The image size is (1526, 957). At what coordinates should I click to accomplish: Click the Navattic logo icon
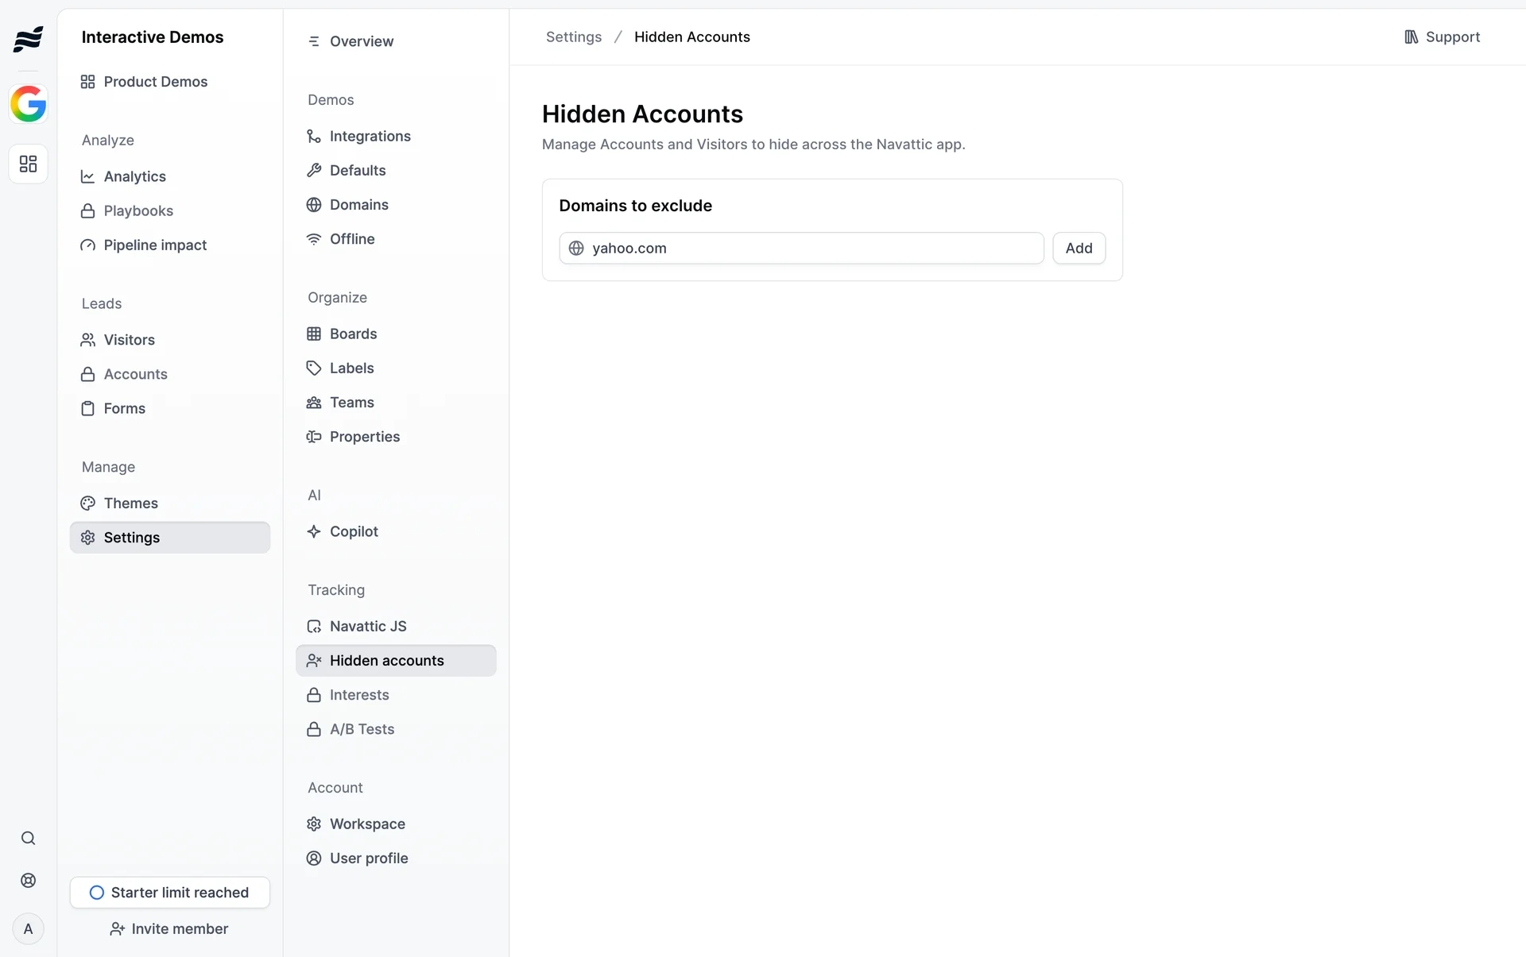(28, 38)
